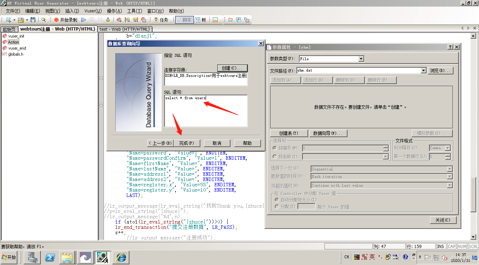479x265 pixels.
Task: Open the 编辑(E) menu
Action: [33, 11]
